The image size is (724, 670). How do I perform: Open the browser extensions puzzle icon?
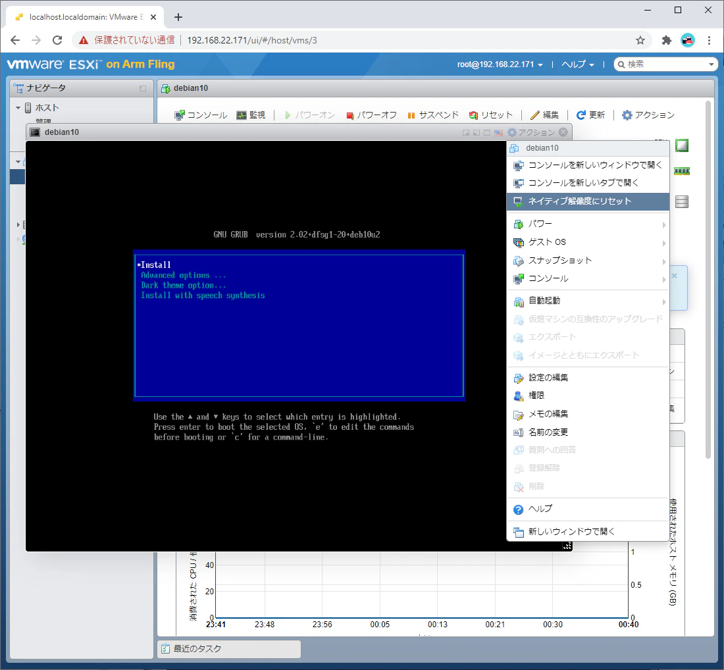click(666, 40)
